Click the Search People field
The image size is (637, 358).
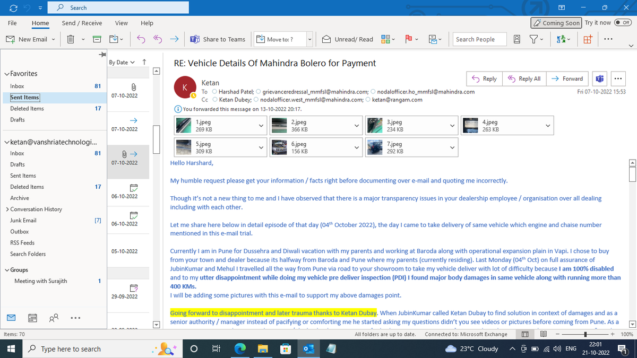coord(479,39)
